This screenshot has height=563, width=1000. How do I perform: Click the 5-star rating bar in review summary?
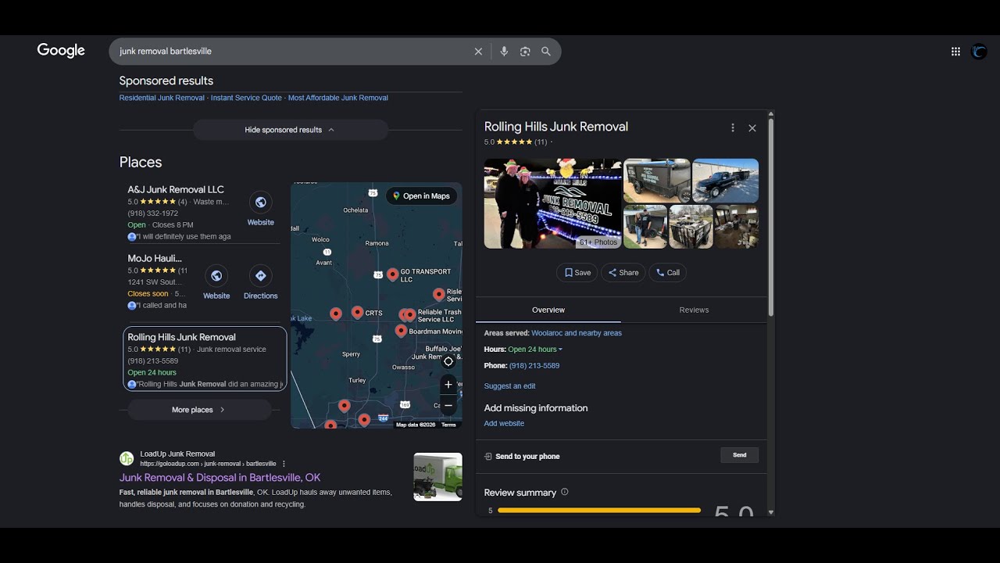[x=599, y=511]
